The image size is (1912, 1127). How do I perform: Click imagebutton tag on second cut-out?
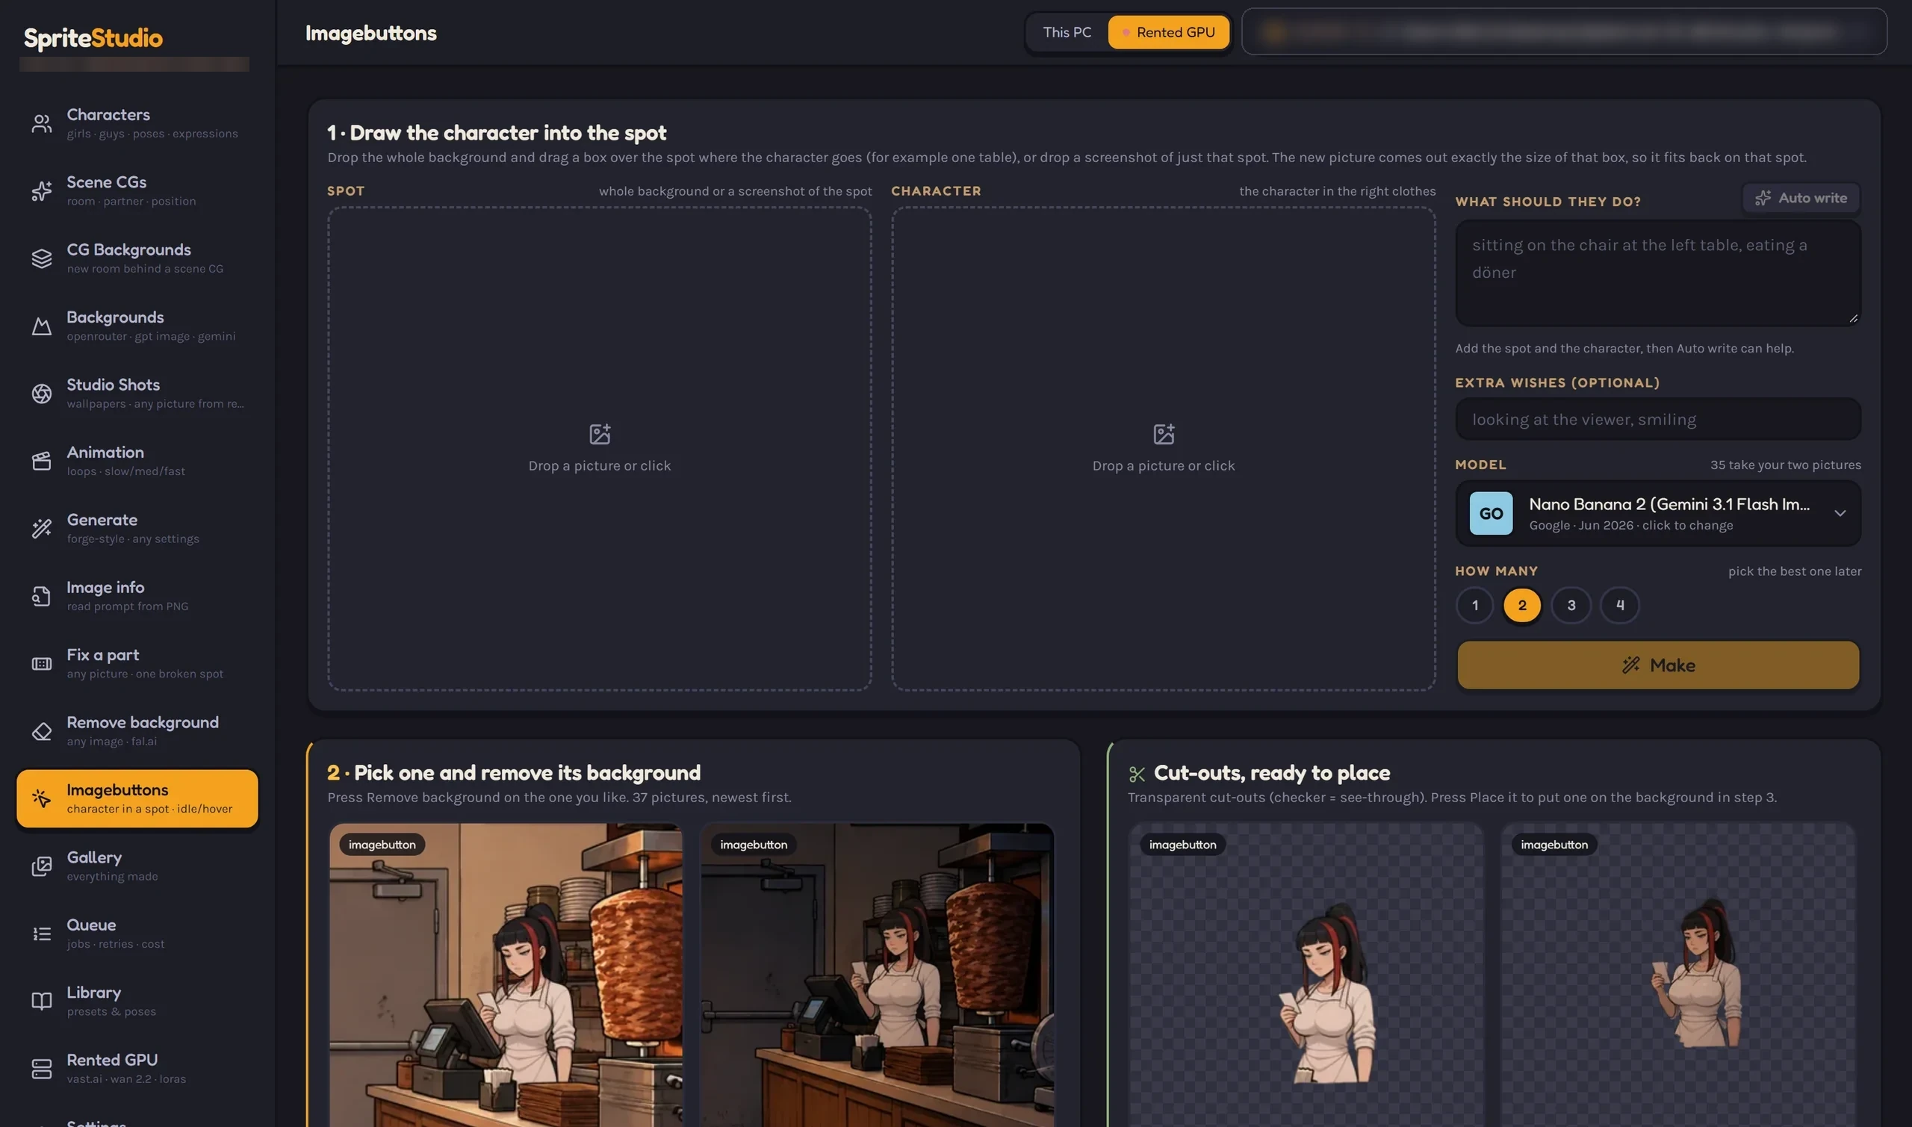pos(1554,845)
